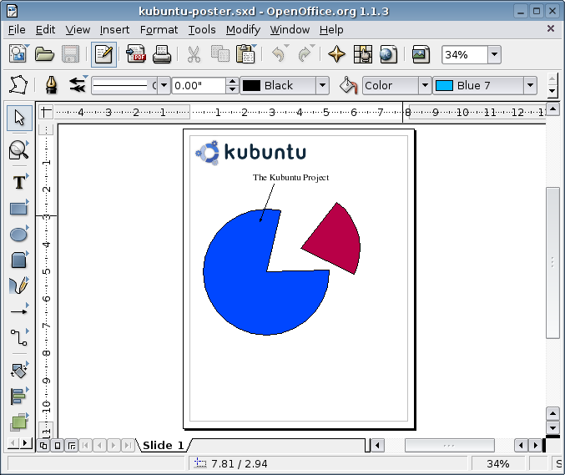Open the Window menu
The width and height of the screenshot is (565, 475).
(290, 29)
